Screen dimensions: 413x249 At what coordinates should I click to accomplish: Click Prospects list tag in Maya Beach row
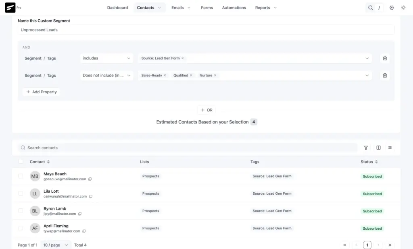pos(151,176)
